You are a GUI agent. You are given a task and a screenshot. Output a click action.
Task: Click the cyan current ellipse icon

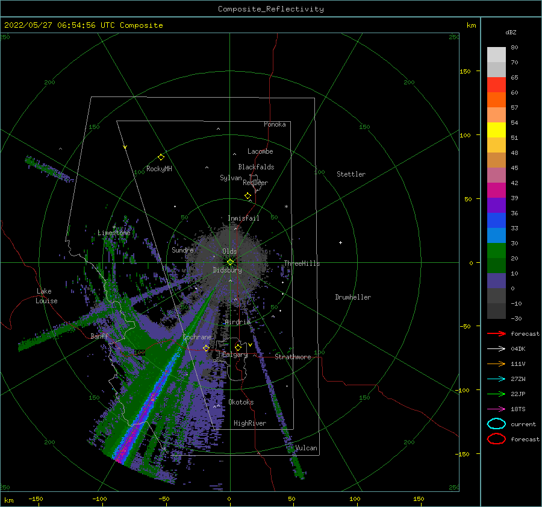click(x=496, y=424)
